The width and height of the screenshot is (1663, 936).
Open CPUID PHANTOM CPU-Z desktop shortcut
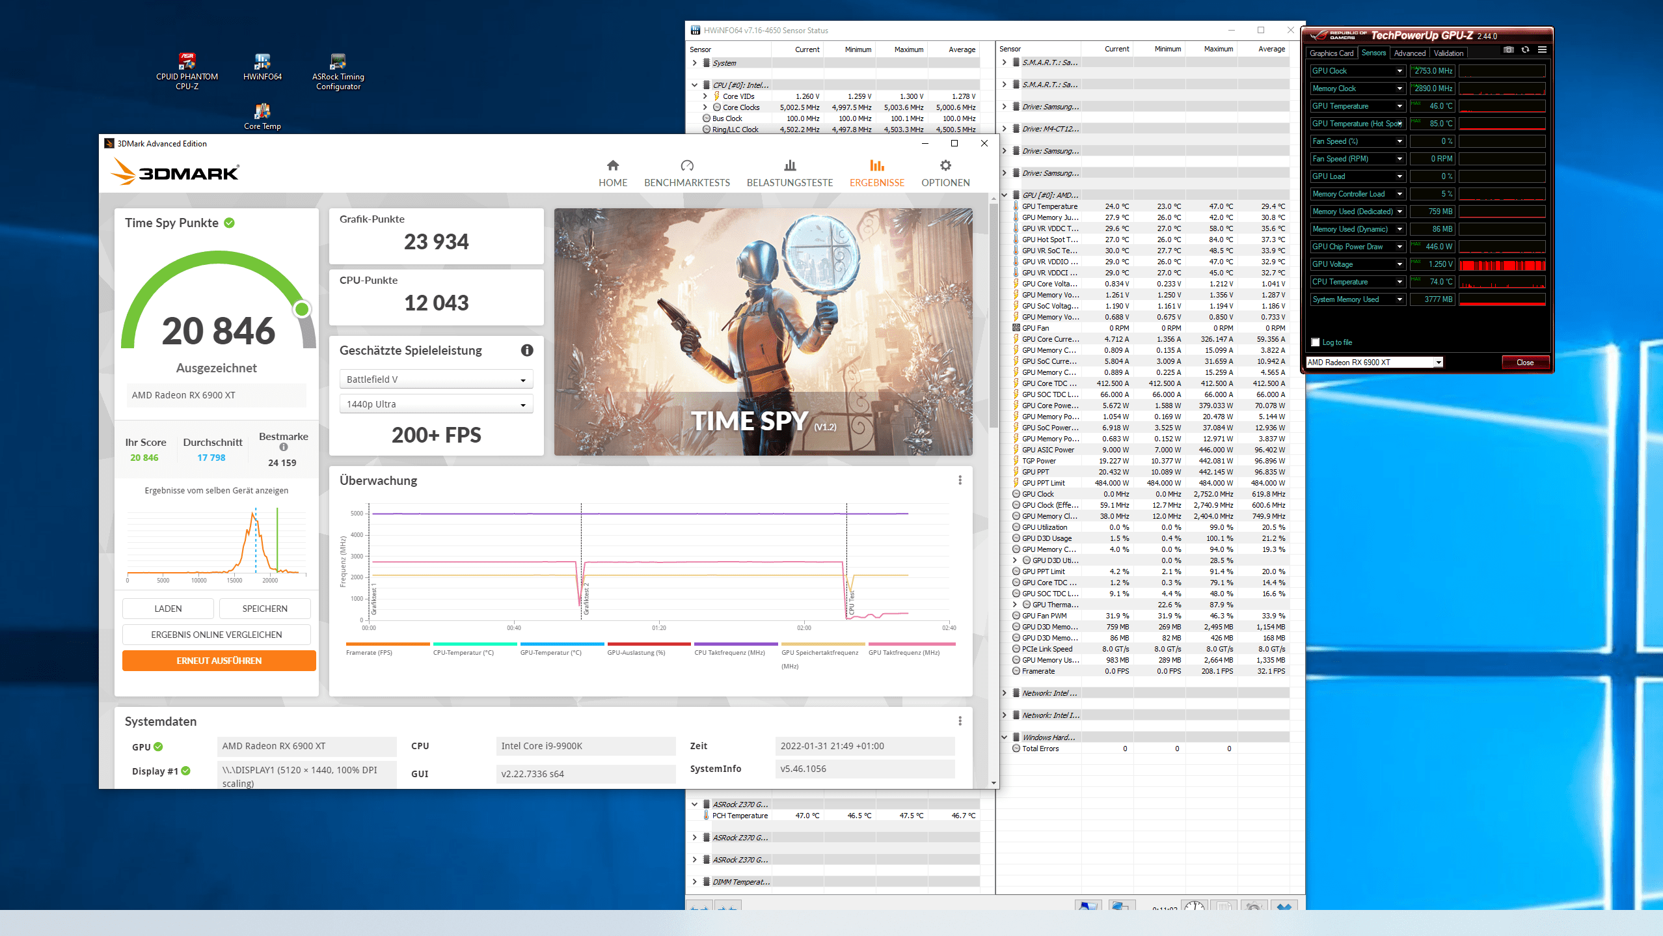click(x=187, y=71)
